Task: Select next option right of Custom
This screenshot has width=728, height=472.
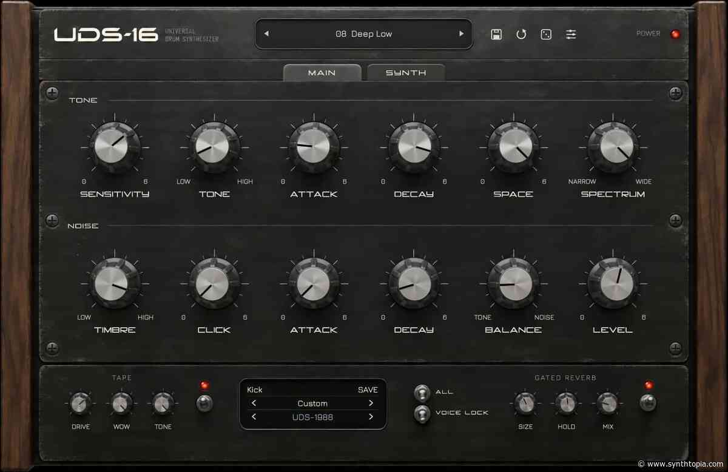Action: pyautogui.click(x=371, y=403)
